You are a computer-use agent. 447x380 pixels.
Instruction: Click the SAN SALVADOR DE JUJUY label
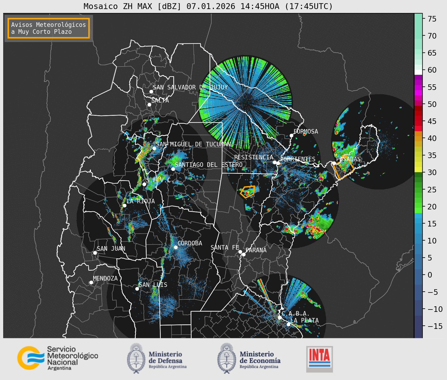click(190, 87)
